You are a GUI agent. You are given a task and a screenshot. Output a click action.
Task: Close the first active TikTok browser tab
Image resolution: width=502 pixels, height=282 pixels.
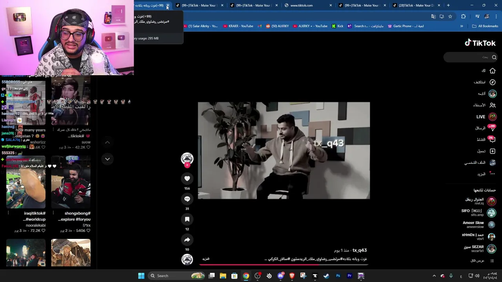click(167, 5)
